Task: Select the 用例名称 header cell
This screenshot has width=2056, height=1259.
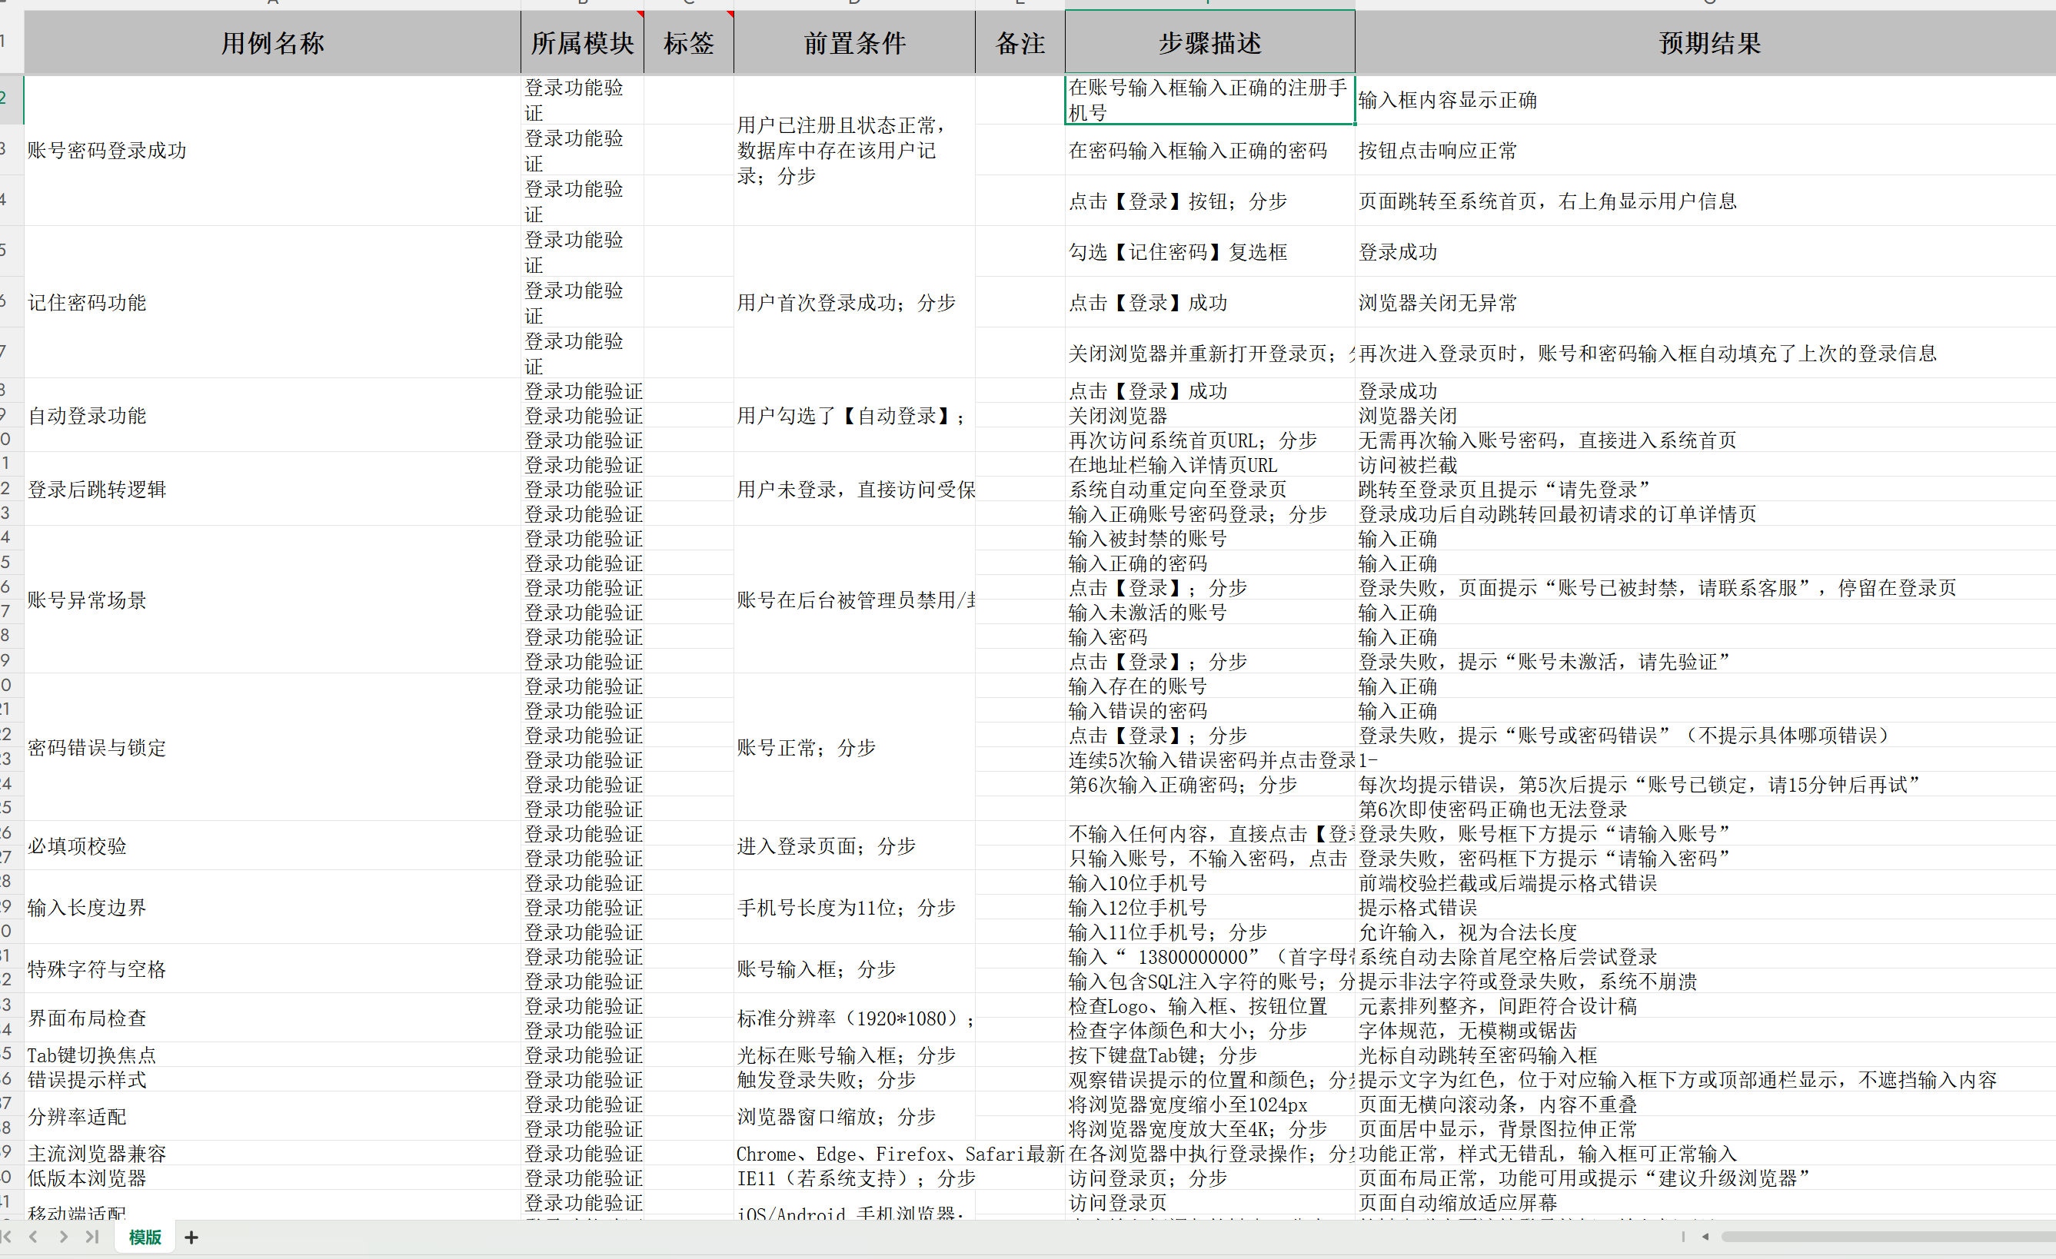Action: pyautogui.click(x=272, y=42)
